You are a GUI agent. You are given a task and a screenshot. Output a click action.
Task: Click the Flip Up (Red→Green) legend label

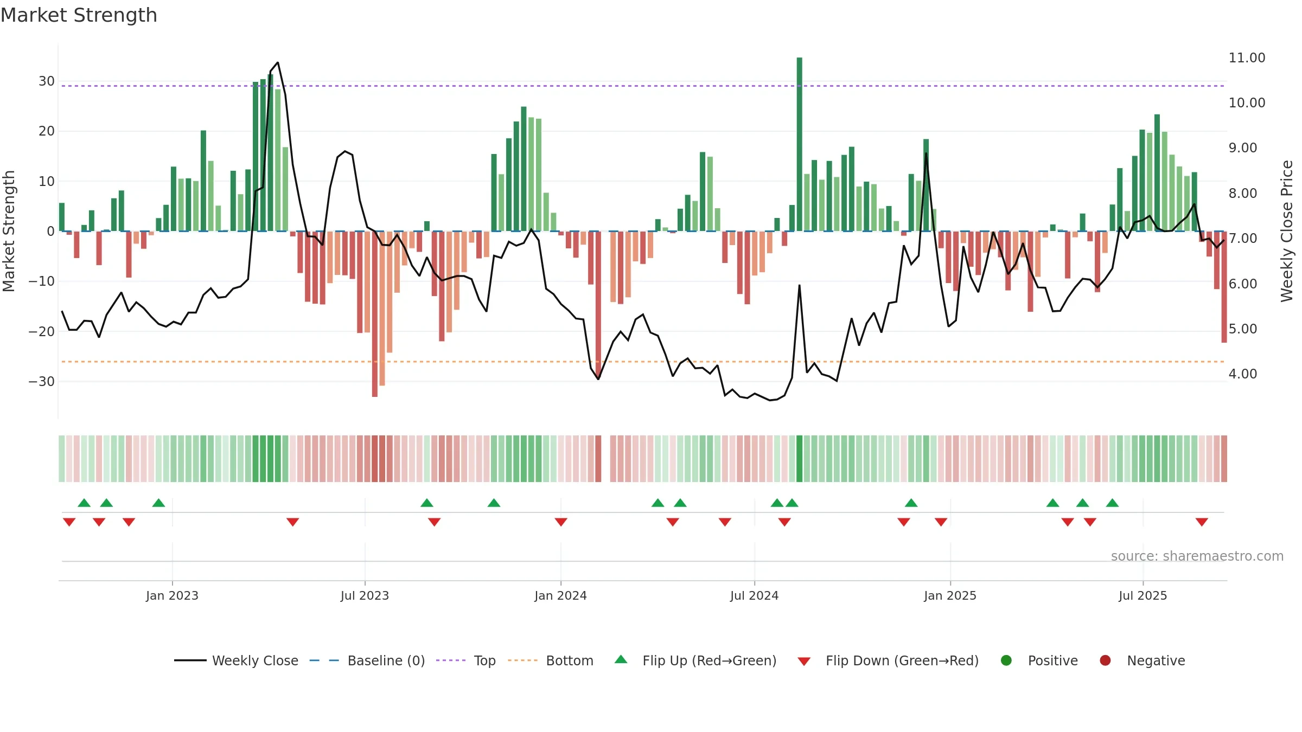tap(710, 660)
